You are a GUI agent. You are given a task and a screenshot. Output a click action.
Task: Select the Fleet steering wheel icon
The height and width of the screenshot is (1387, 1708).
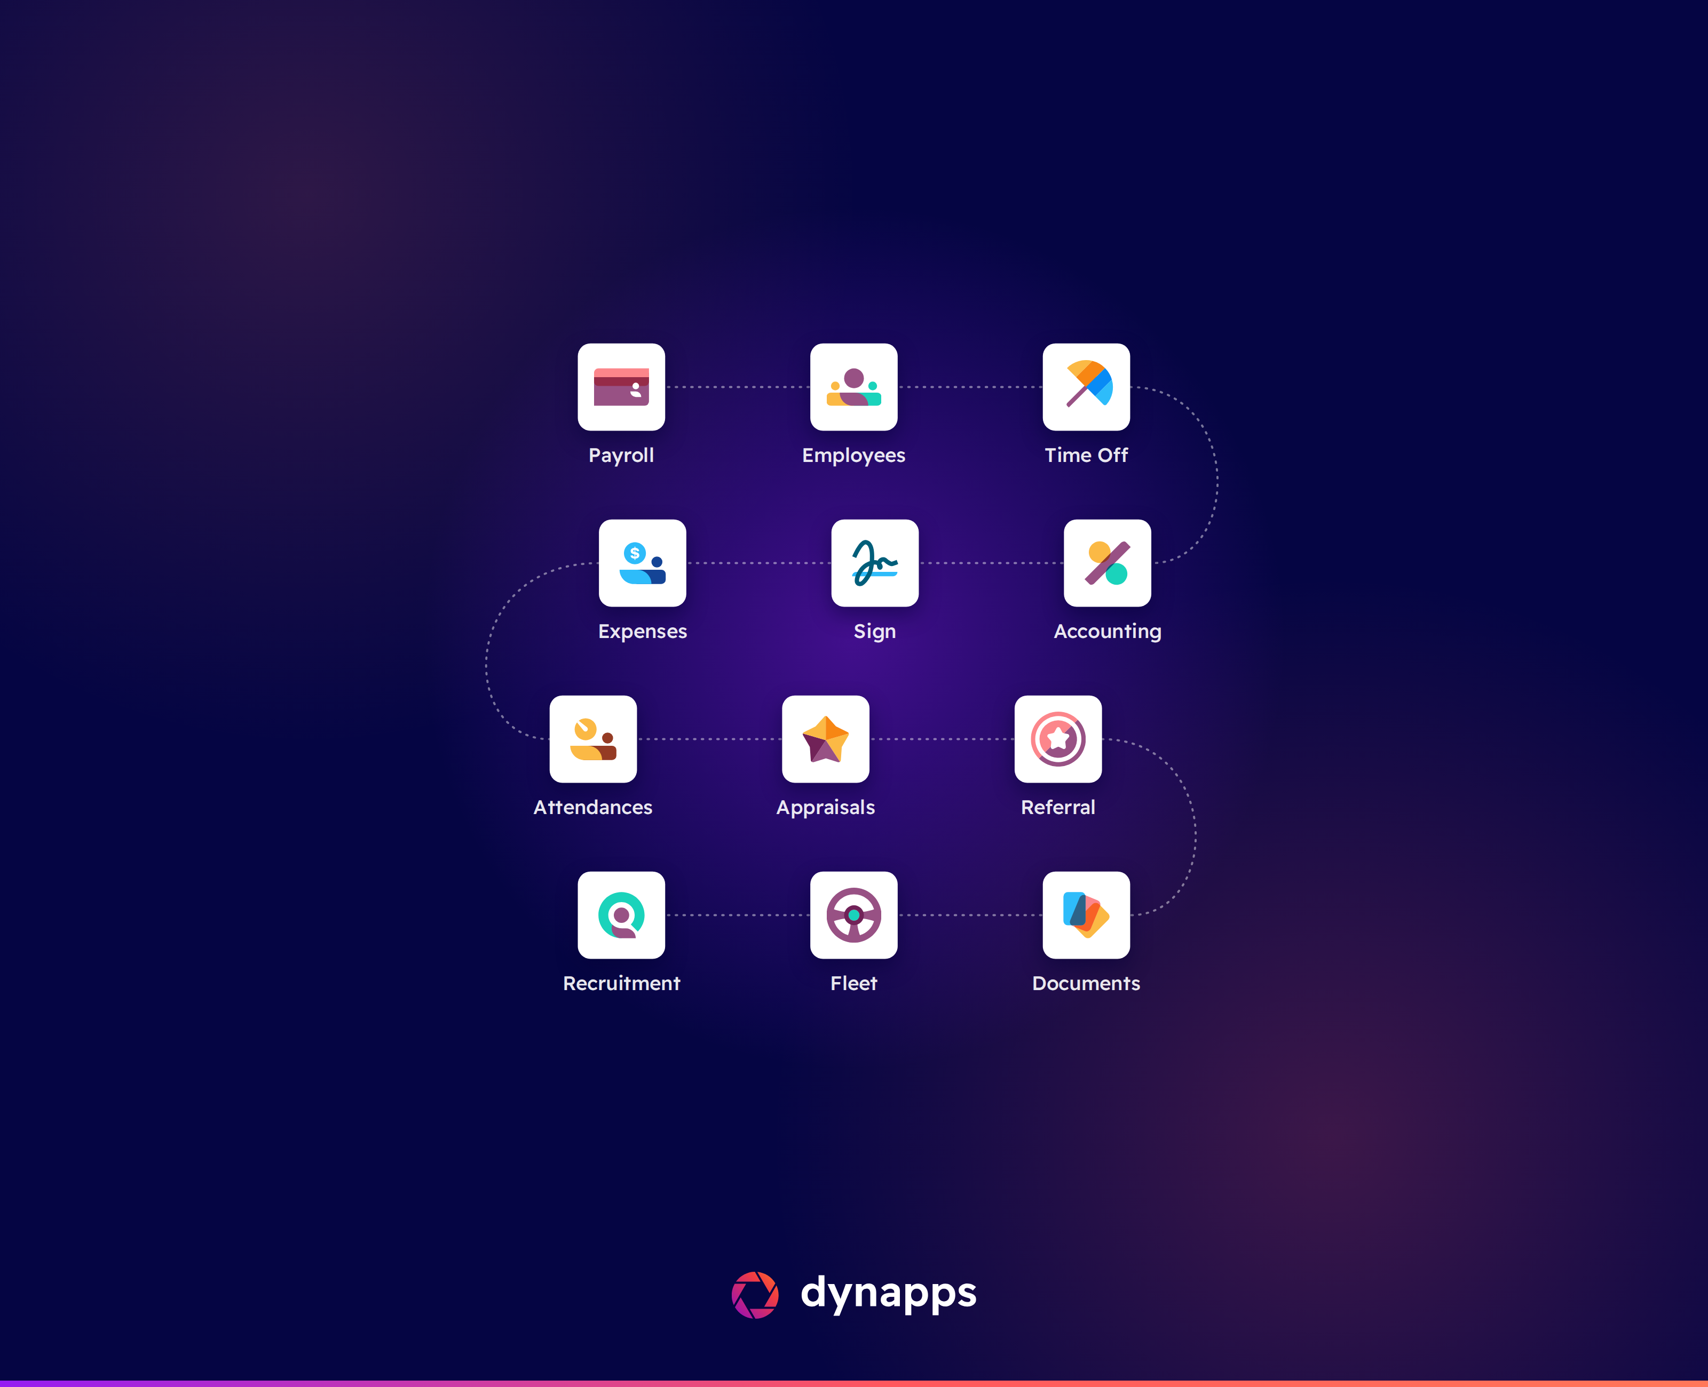pos(853,915)
